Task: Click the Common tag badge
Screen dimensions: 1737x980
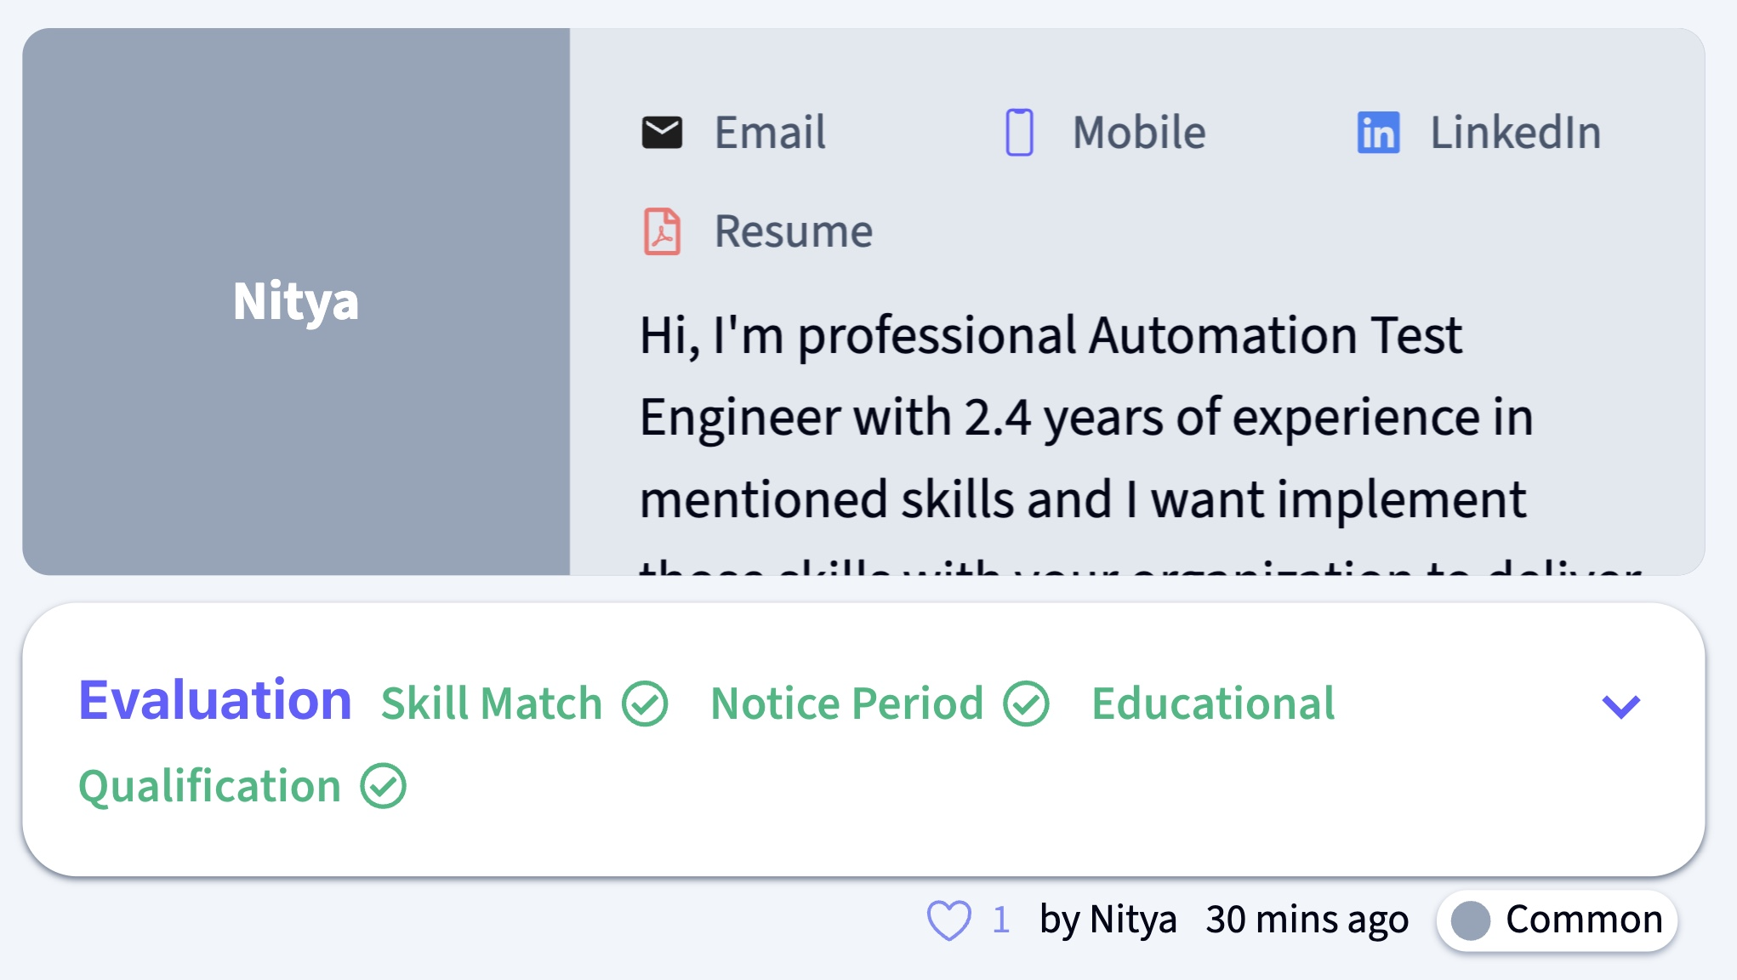Action: [x=1557, y=920]
